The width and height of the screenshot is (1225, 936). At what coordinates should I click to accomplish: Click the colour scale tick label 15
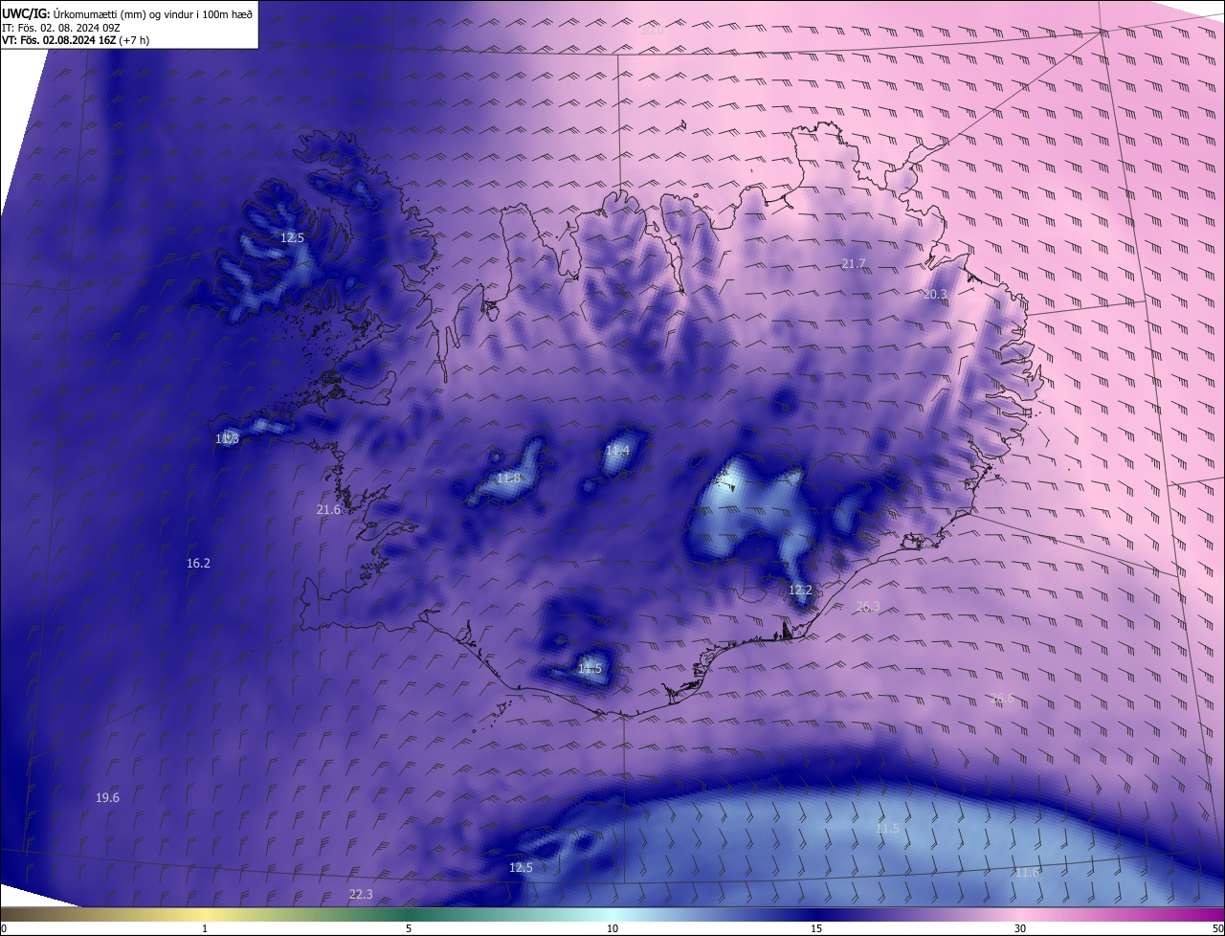coord(816,929)
